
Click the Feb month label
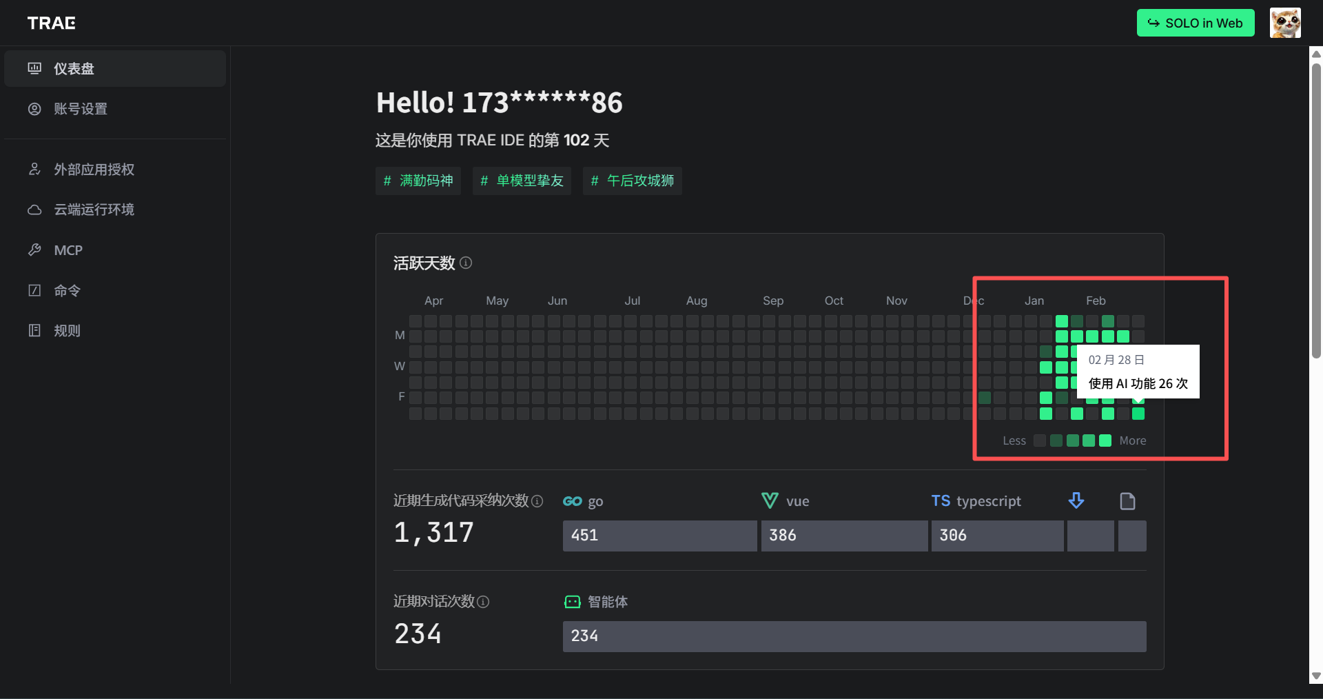(1096, 301)
